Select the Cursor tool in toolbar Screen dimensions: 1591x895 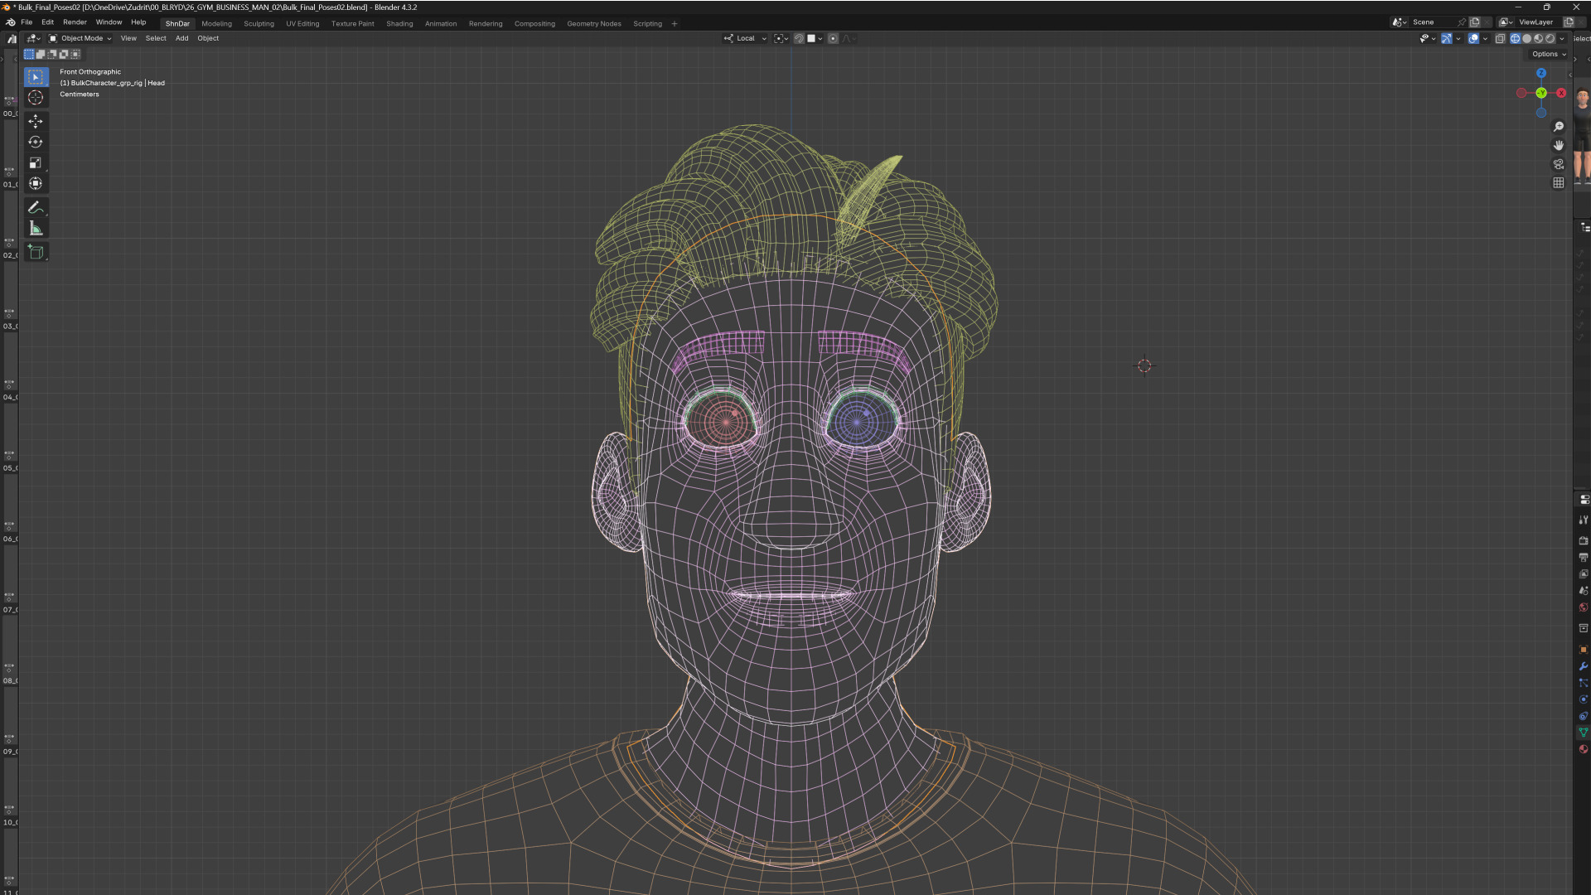coord(36,98)
